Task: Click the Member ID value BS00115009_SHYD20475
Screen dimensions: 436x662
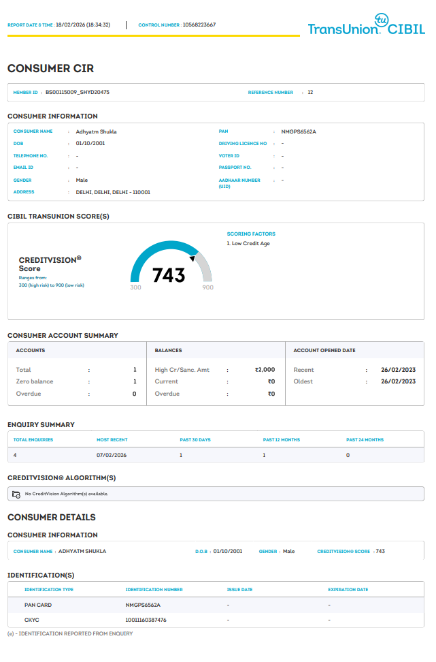Action: tap(77, 92)
